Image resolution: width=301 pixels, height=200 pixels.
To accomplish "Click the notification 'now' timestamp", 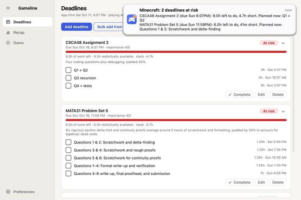I will [288, 10].
